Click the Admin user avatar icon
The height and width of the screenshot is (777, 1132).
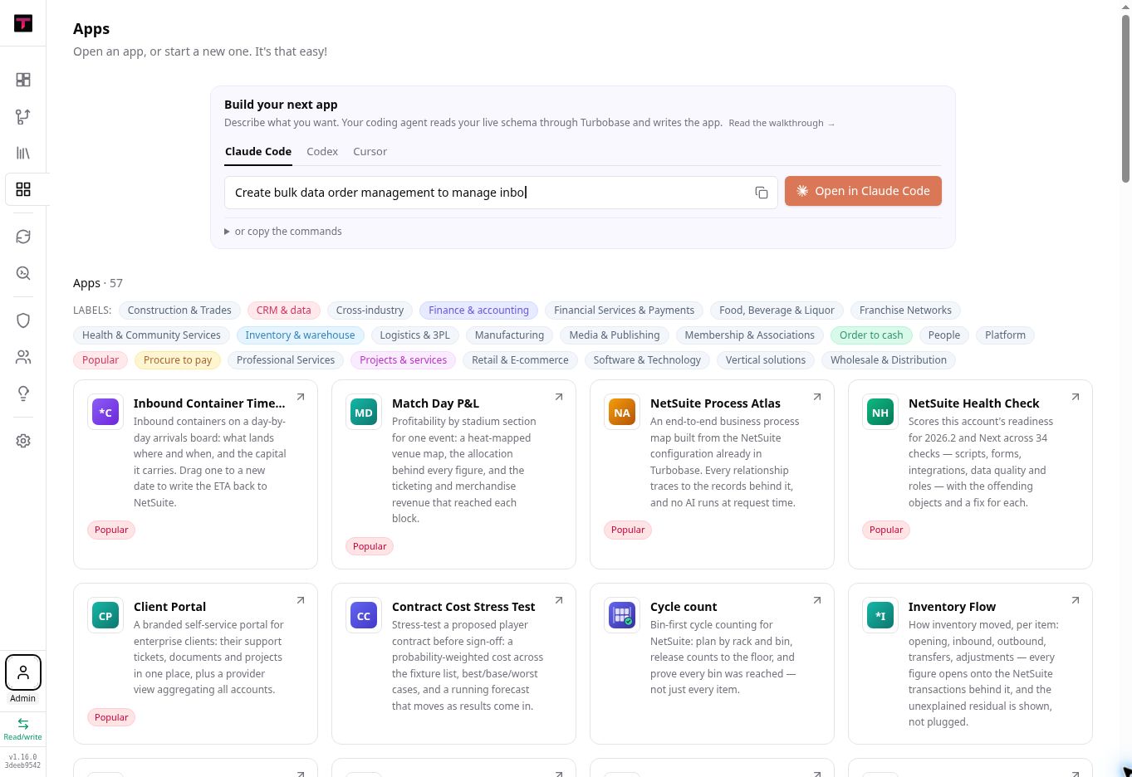coord(23,672)
